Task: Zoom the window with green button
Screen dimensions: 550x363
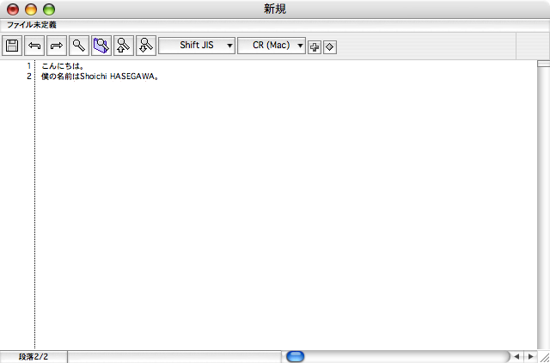Action: click(x=49, y=9)
